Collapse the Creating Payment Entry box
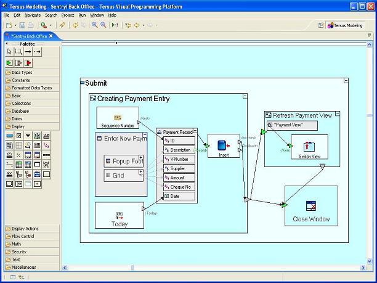This screenshot has height=283, width=377. pyautogui.click(x=245, y=96)
